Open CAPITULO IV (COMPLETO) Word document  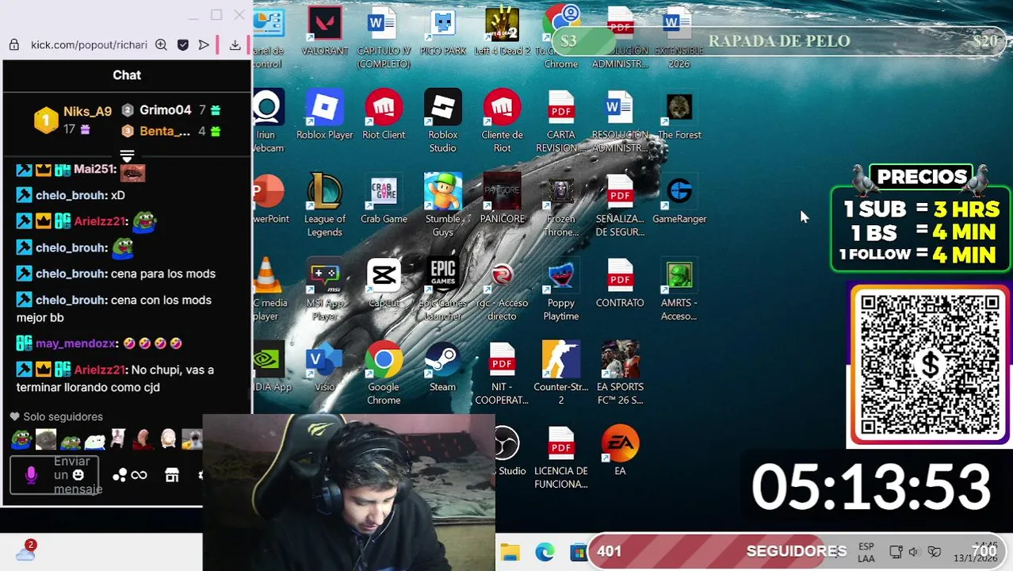coord(384,39)
